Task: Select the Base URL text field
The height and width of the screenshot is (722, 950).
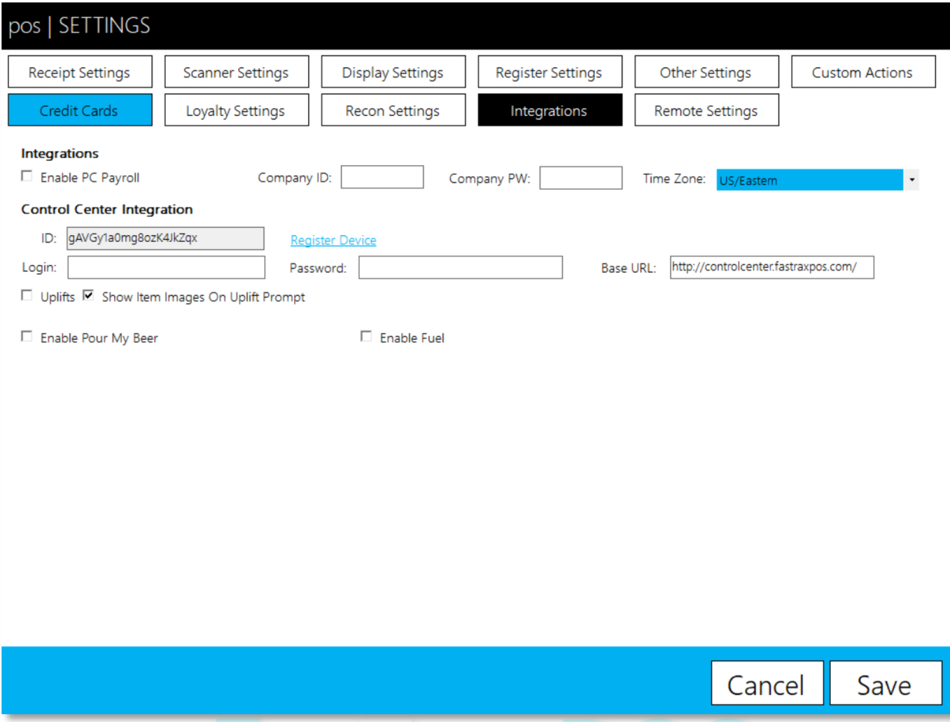Action: [771, 267]
